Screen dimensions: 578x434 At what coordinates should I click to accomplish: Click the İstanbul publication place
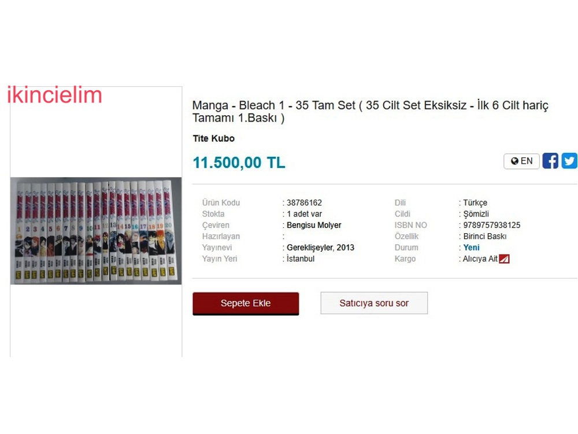point(301,259)
